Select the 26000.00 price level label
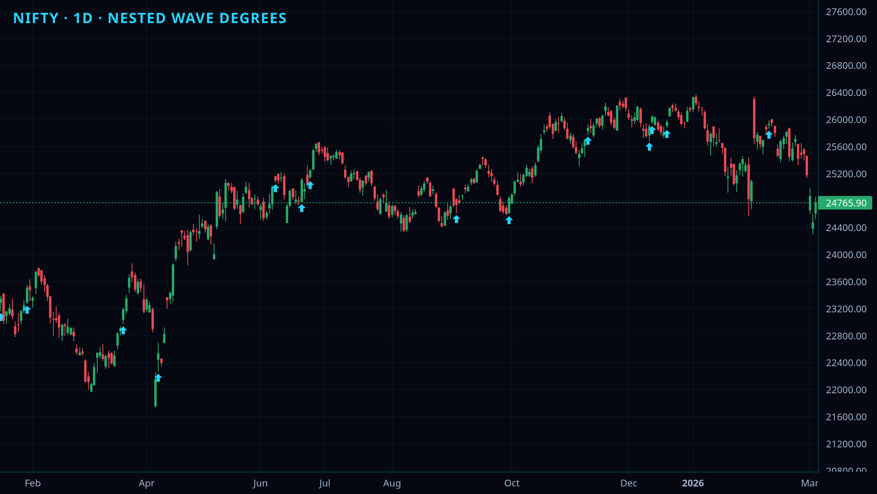The width and height of the screenshot is (877, 494). pyautogui.click(x=846, y=120)
